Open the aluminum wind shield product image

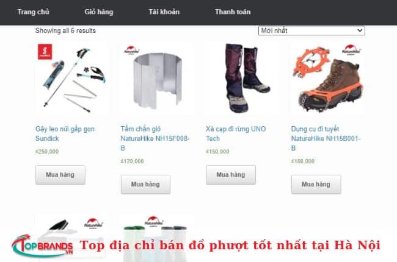point(157,79)
